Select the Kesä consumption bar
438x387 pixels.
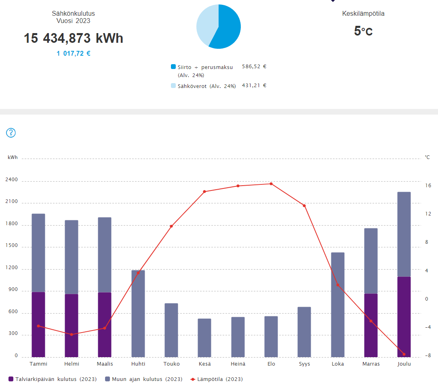[x=204, y=338]
